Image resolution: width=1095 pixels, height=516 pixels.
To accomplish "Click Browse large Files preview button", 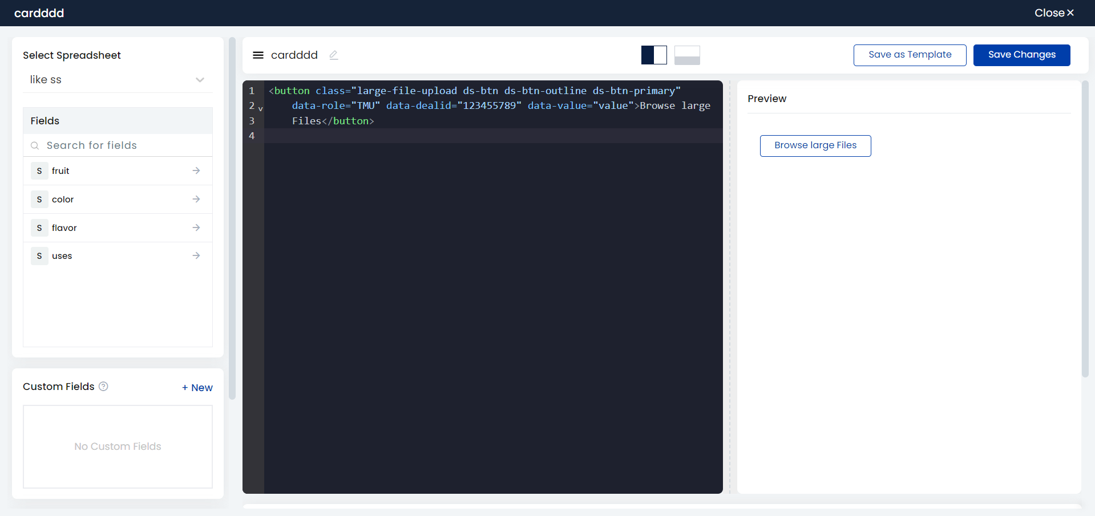I will pos(815,146).
